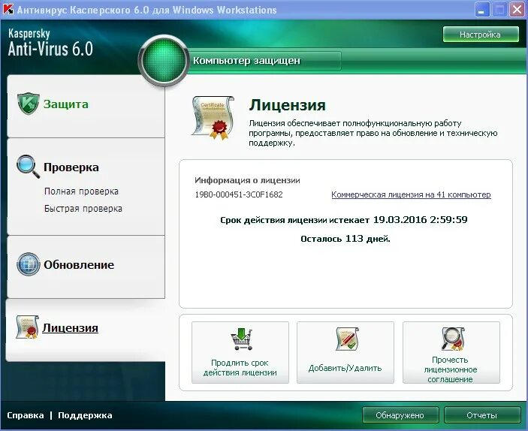
Task: Click the Продлить срок действия лицензии button
Action: click(x=240, y=353)
